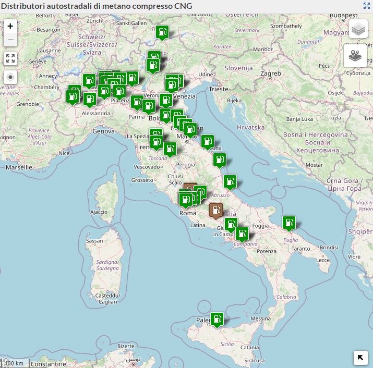Toggle full-screen map view below zoom controls
The height and width of the screenshot is (368, 373).
click(x=10, y=58)
